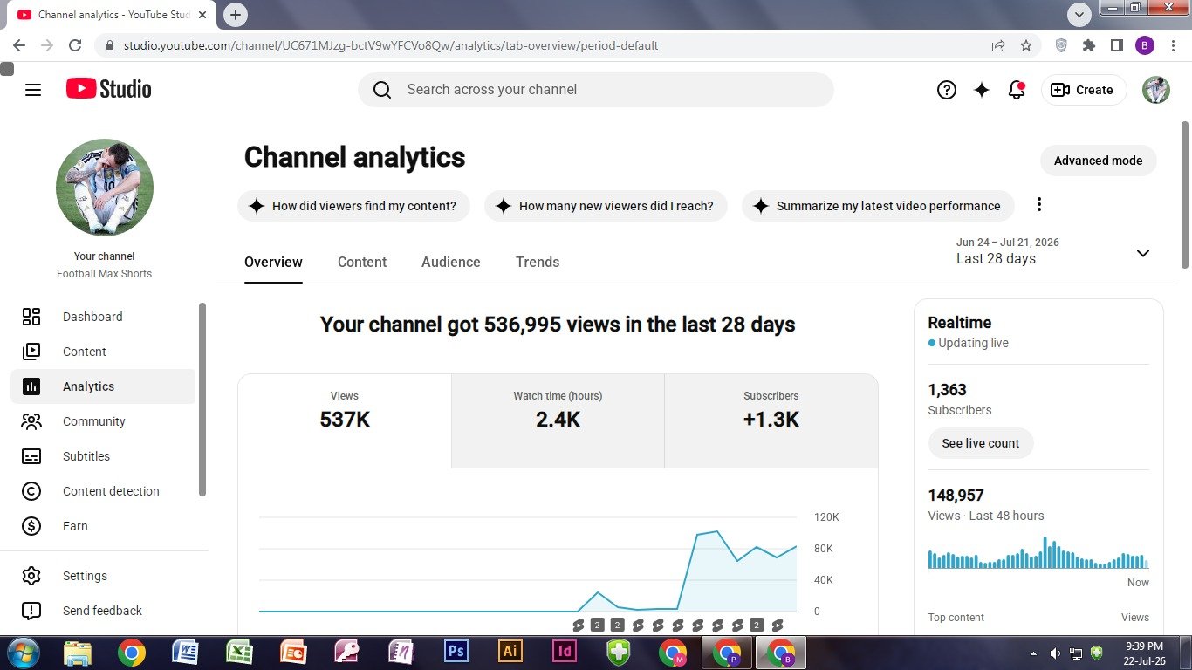Click See live count button
The height and width of the screenshot is (670, 1192).
click(981, 443)
